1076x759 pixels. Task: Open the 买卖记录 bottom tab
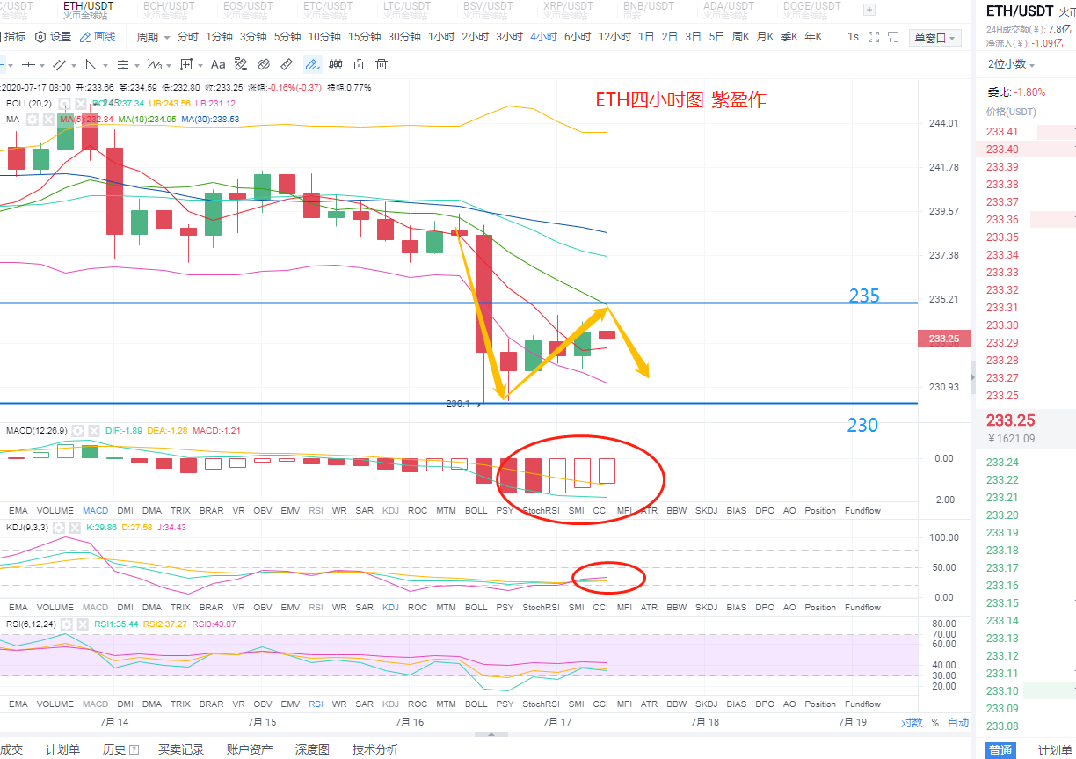coord(181,749)
